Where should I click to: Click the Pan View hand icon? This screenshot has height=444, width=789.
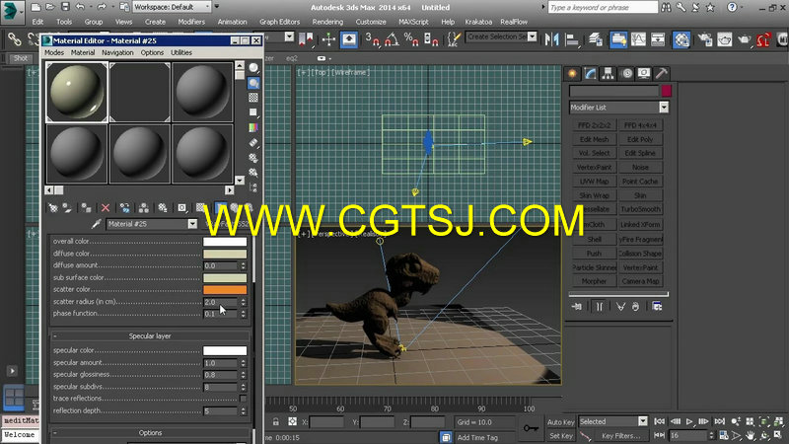[x=751, y=435]
